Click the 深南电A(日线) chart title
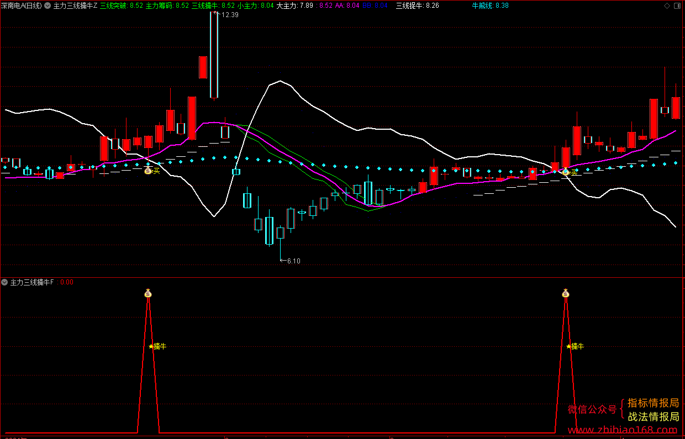The width and height of the screenshot is (685, 439). 21,6
